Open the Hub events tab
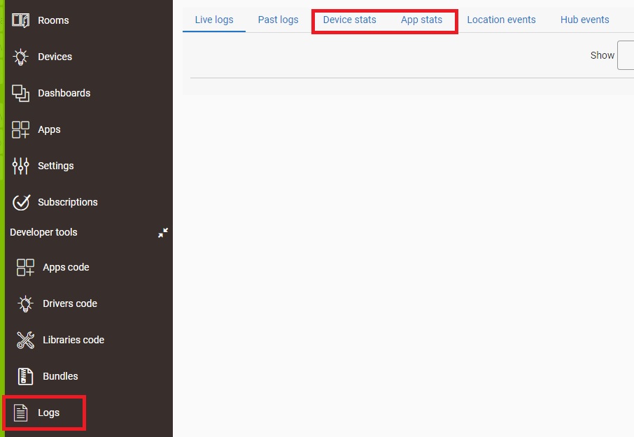634x437 pixels. [585, 20]
